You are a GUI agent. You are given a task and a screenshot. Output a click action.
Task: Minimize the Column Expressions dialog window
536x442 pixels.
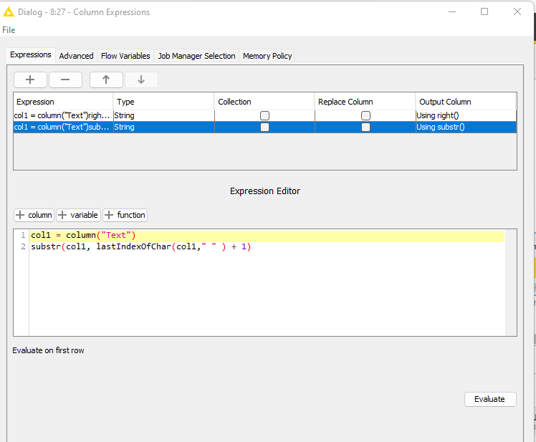(452, 11)
